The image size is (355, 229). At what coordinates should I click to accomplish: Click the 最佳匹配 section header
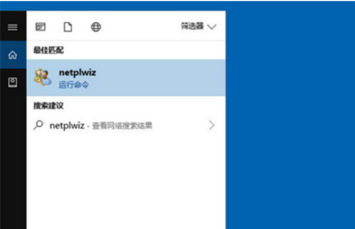click(48, 50)
